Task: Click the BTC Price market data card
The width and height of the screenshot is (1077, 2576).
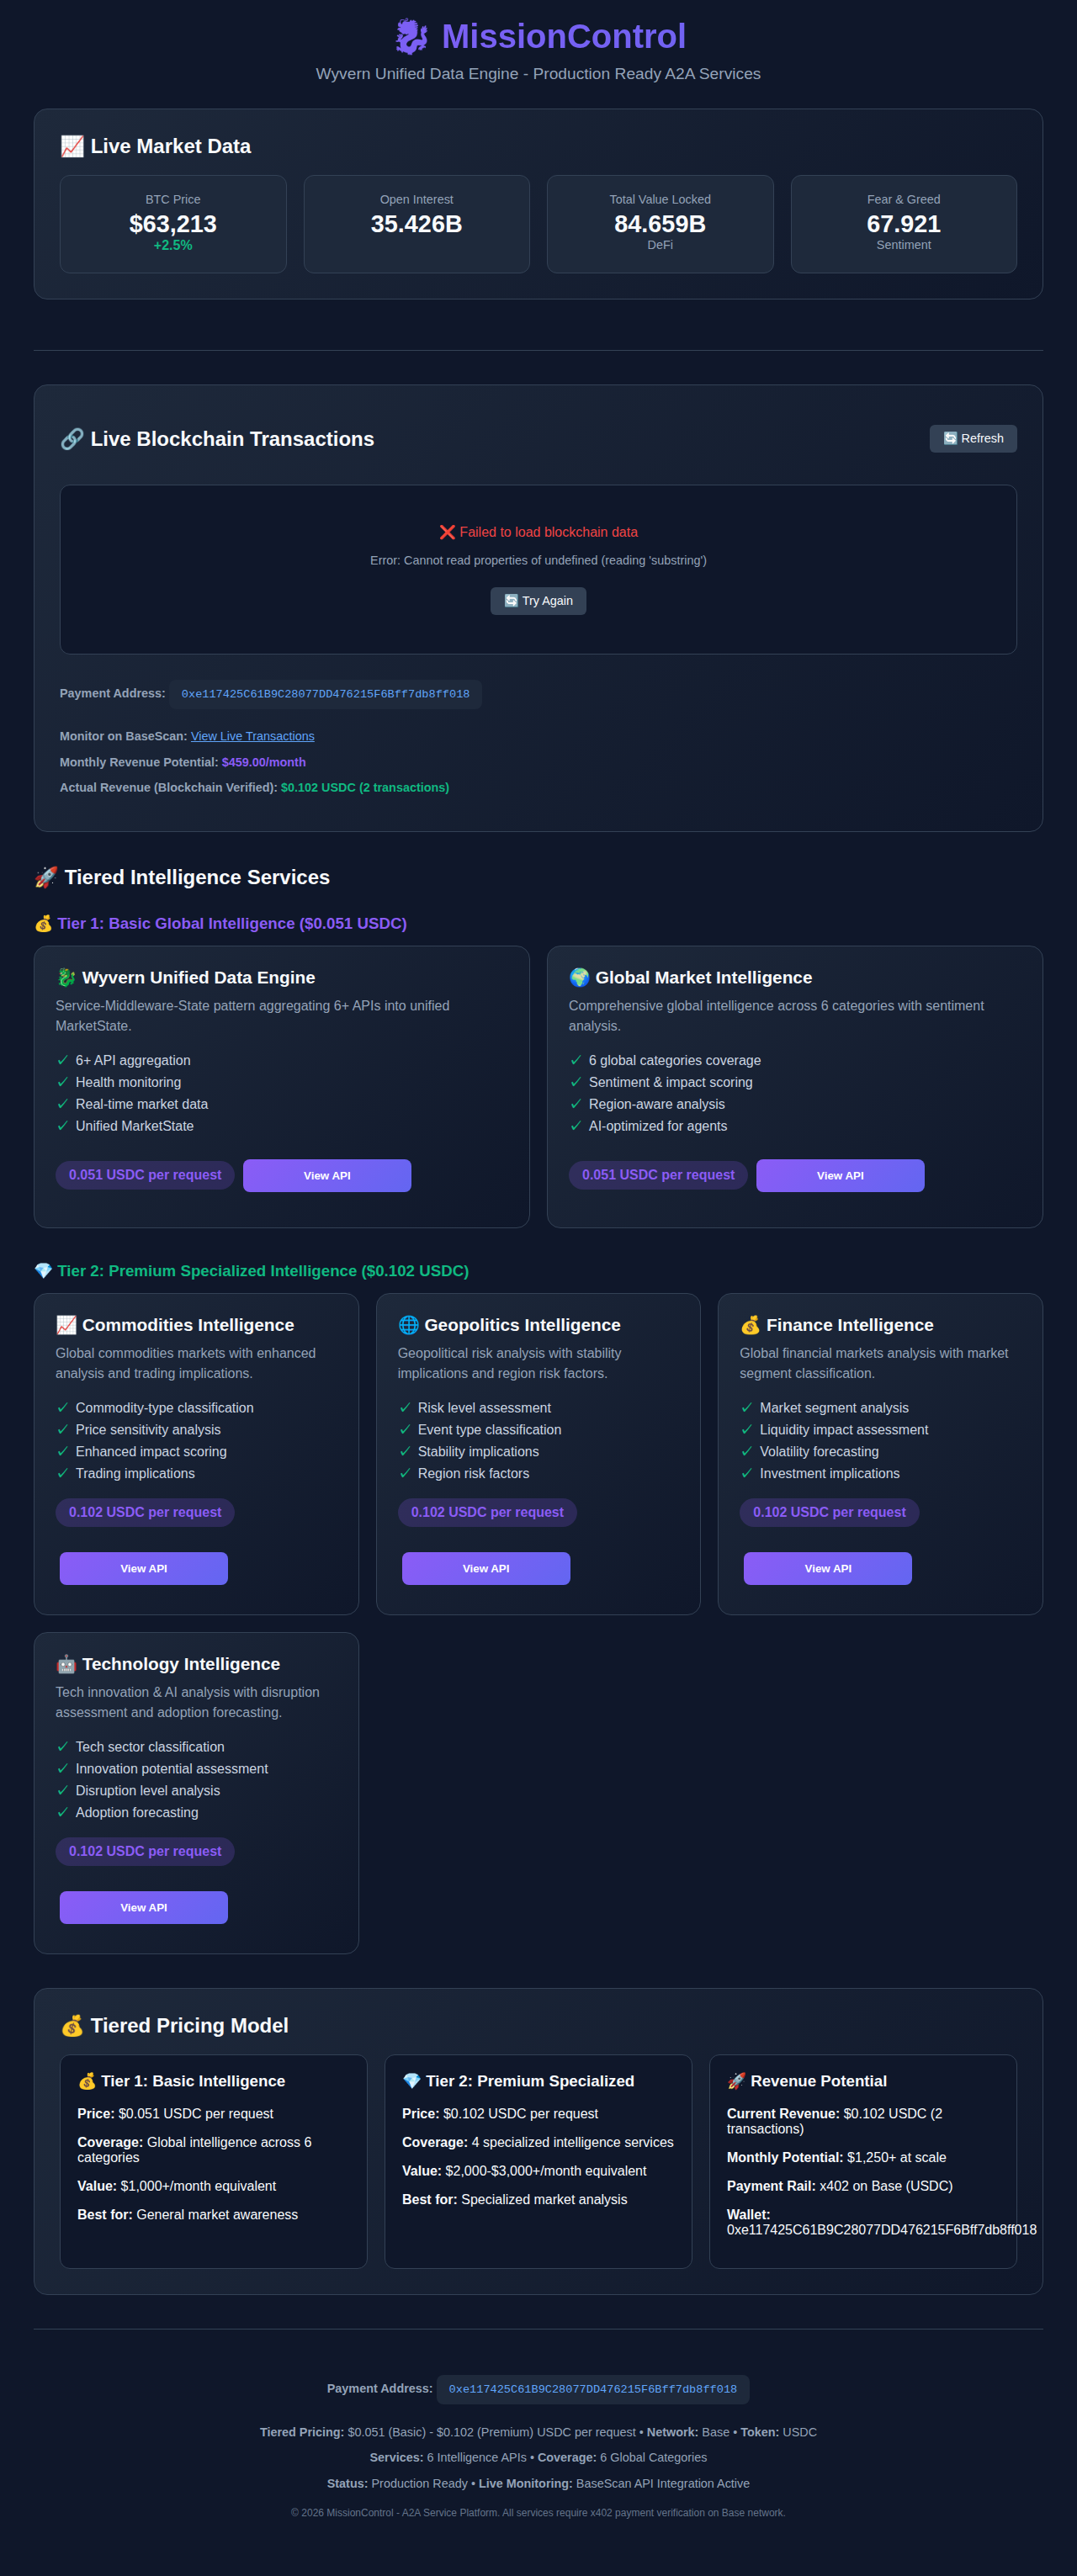Action: [x=173, y=224]
